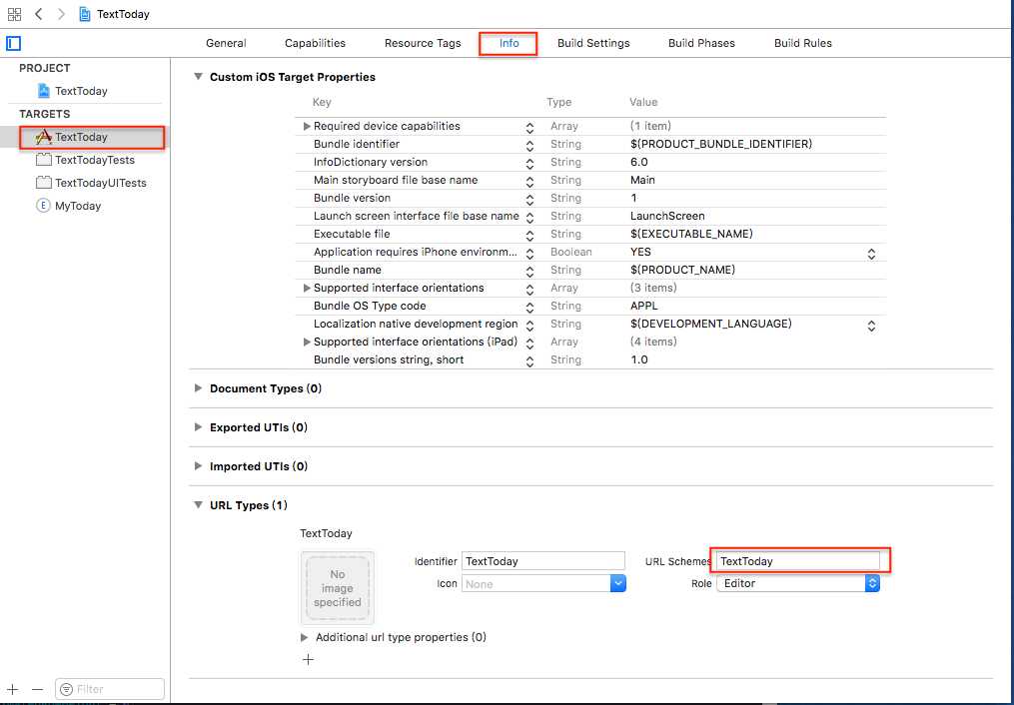Open DEVELOPMENT_LANGUAGE value popup

(x=871, y=326)
